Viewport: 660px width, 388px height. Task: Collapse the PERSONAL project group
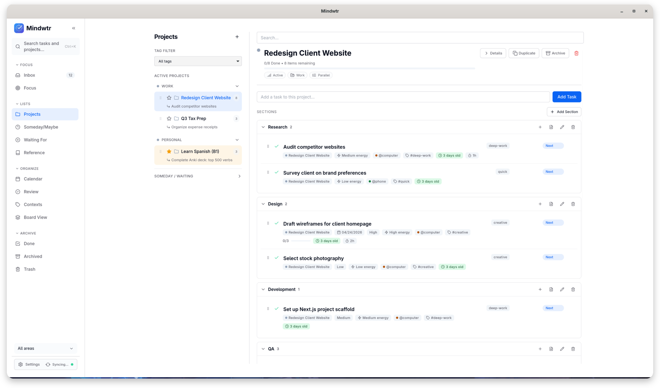tap(237, 140)
